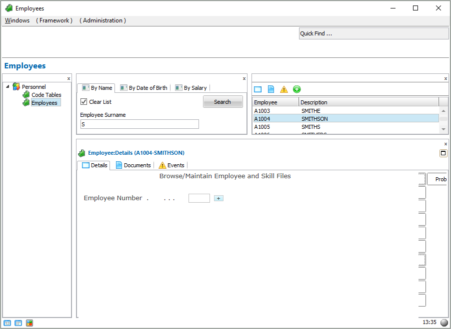Sort list by Description column header
451x329 pixels.
coord(368,102)
